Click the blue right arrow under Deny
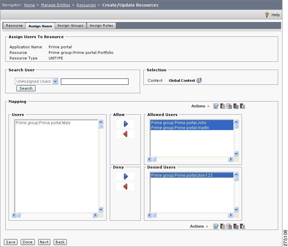 [126, 176]
